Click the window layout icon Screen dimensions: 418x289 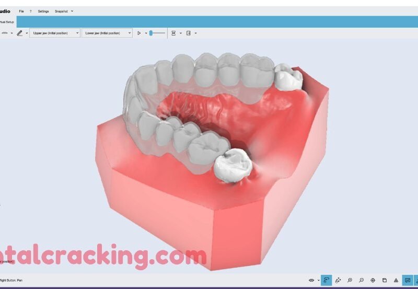[x=385, y=280]
